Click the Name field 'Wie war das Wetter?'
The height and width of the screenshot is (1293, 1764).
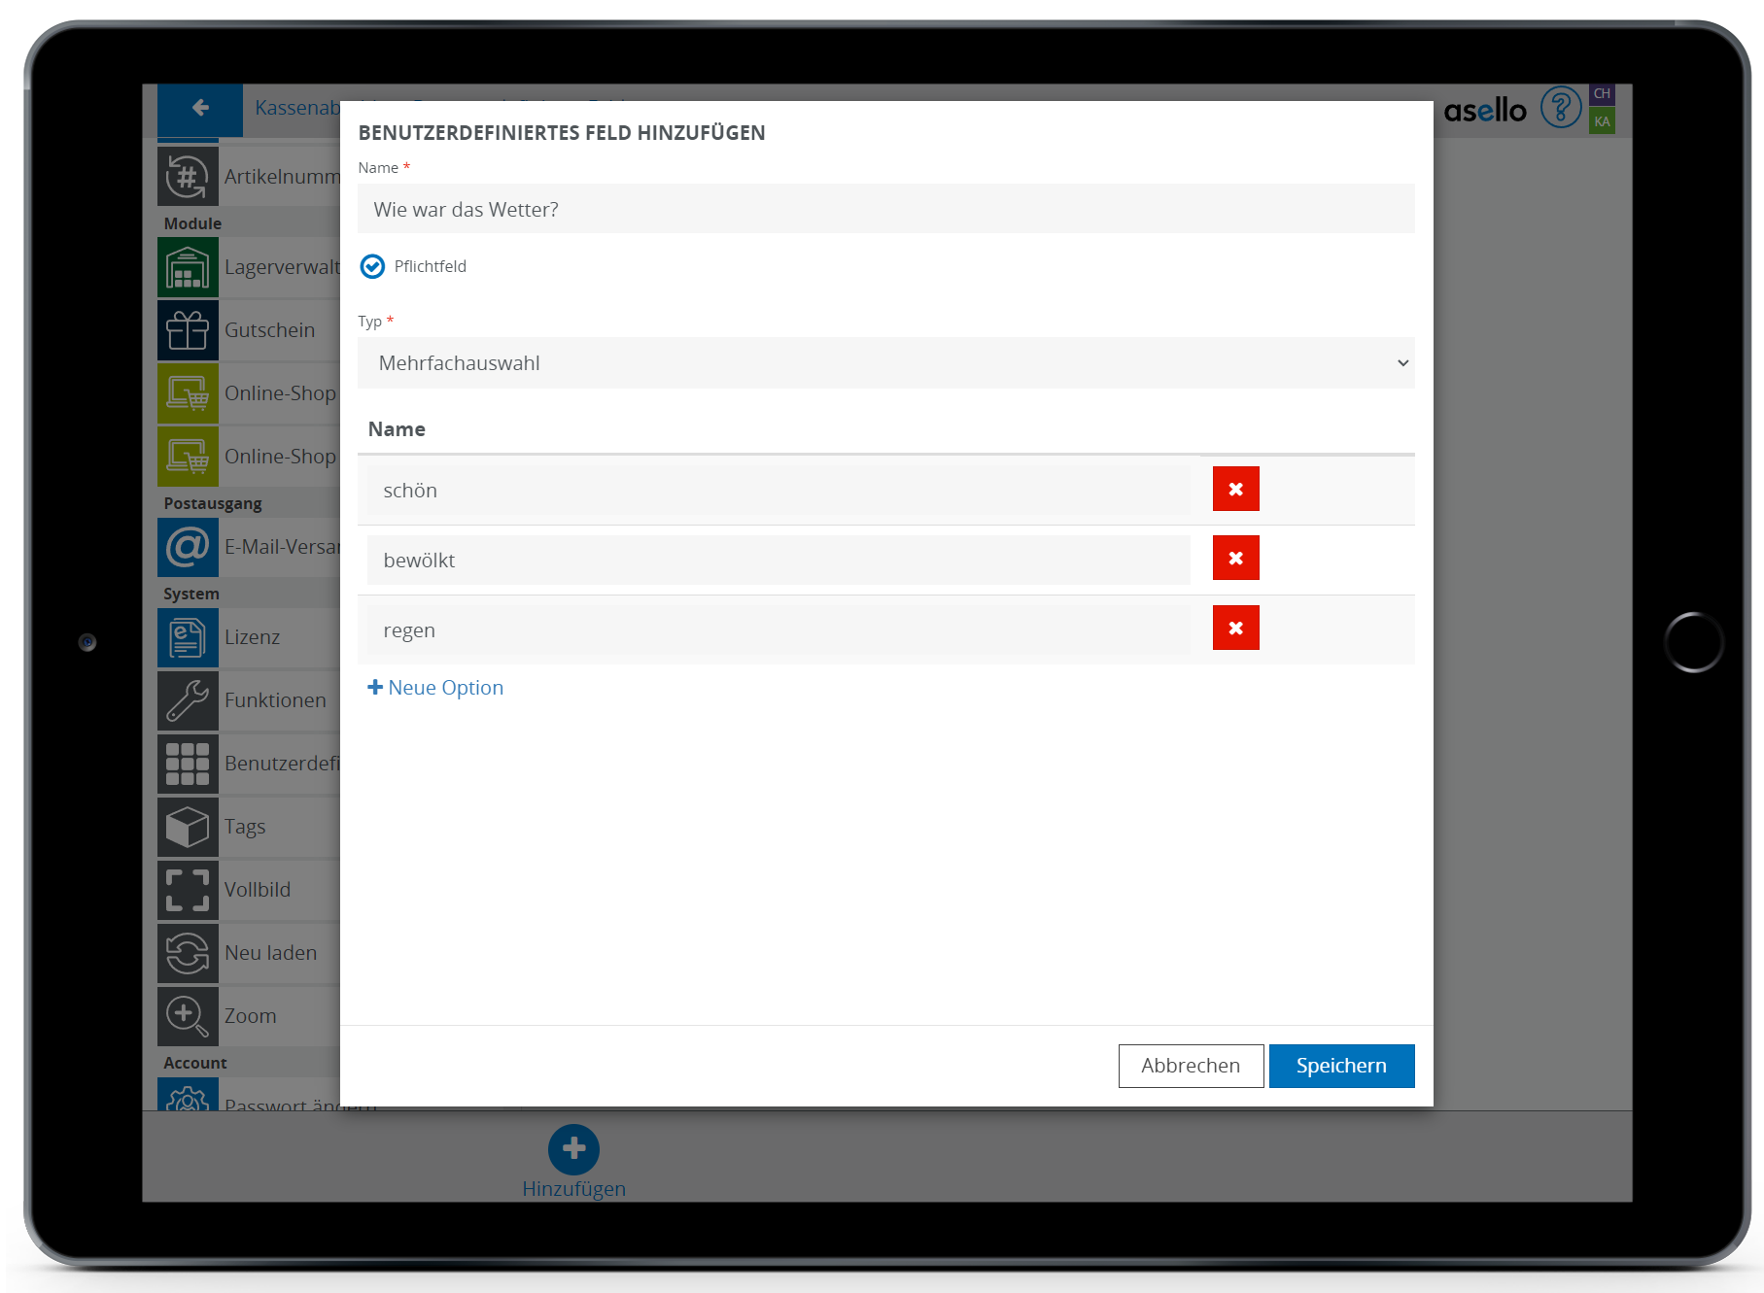(885, 210)
